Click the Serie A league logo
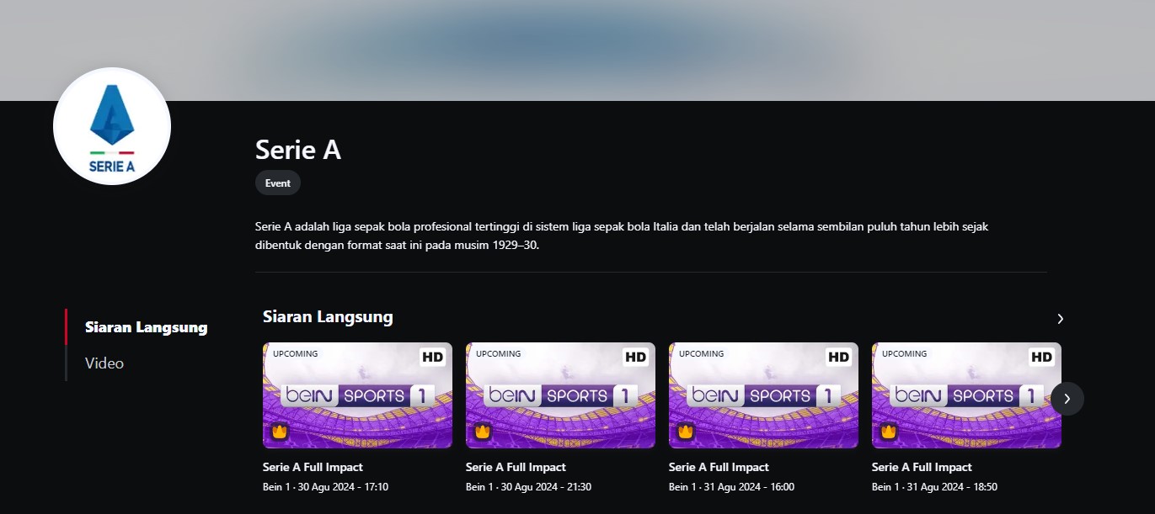The height and width of the screenshot is (514, 1155). point(112,126)
